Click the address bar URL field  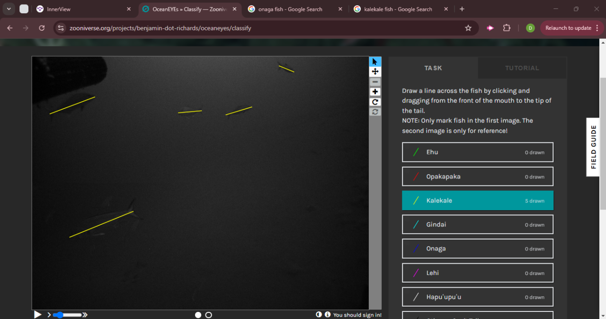click(265, 28)
